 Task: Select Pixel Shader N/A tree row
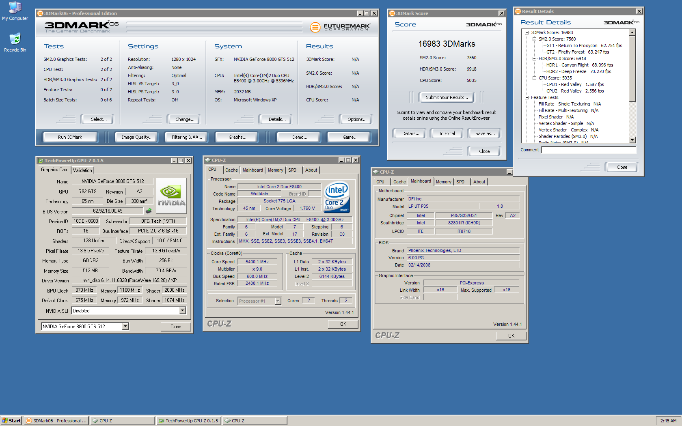556,117
